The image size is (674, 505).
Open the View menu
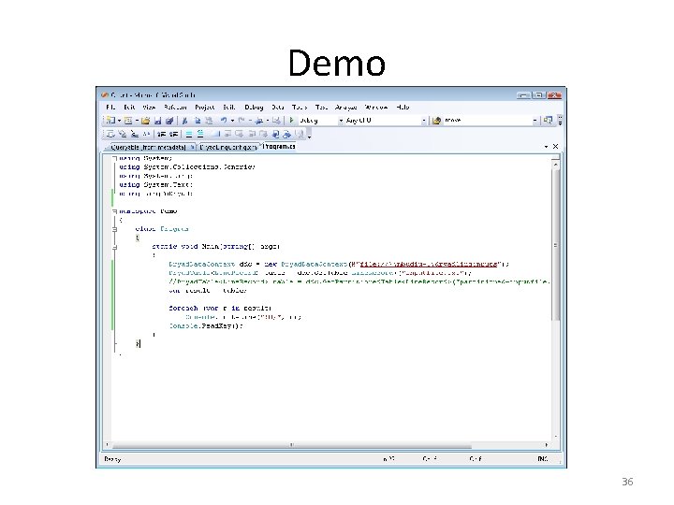[149, 108]
